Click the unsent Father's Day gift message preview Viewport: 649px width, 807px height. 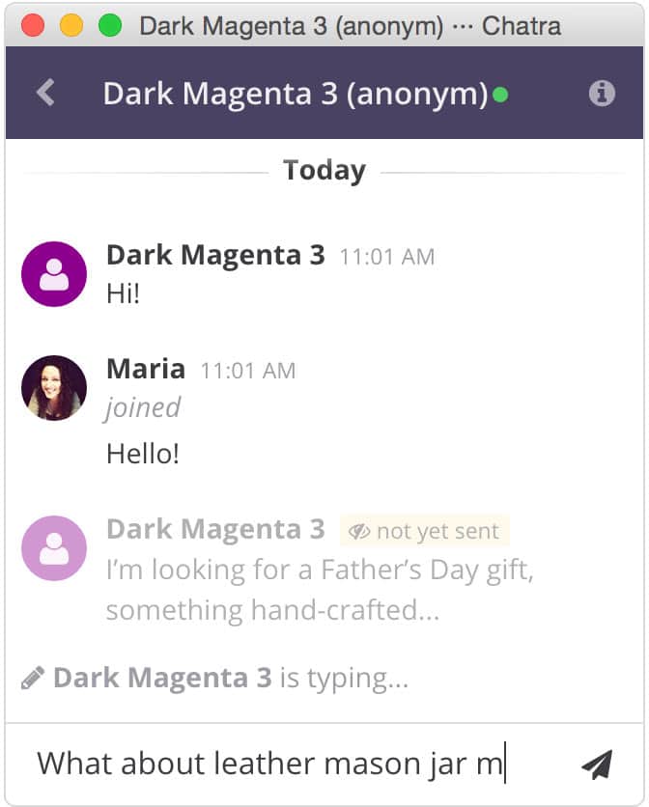pyautogui.click(x=320, y=590)
